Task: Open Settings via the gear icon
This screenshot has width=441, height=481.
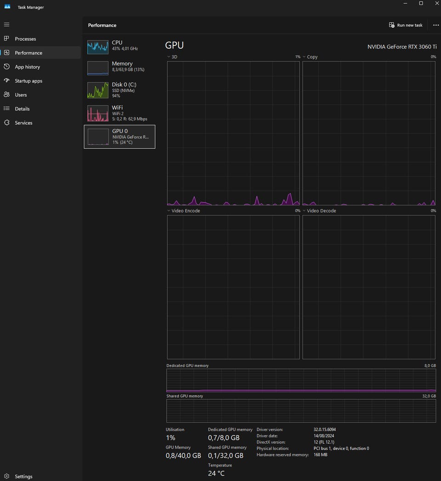Action: click(x=6, y=476)
